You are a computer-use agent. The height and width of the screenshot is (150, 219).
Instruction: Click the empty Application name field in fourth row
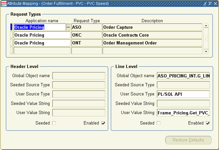pos(42,51)
